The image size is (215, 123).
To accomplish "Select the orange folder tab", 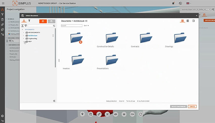I will pos(43,21).
